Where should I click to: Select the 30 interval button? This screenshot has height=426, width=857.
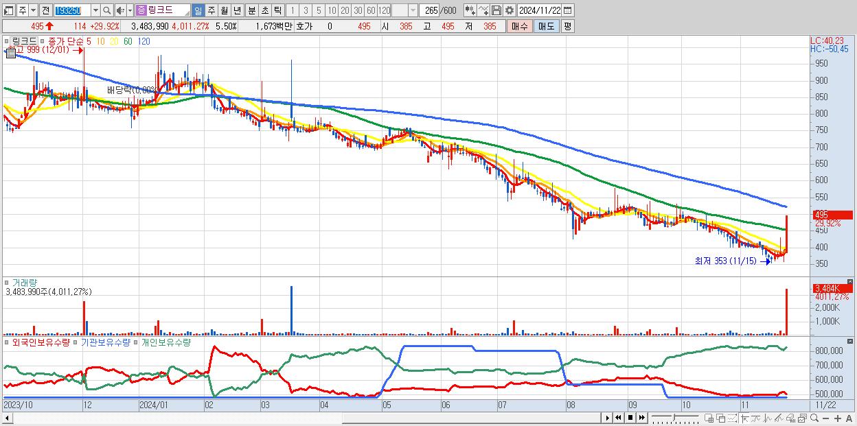coord(358,10)
